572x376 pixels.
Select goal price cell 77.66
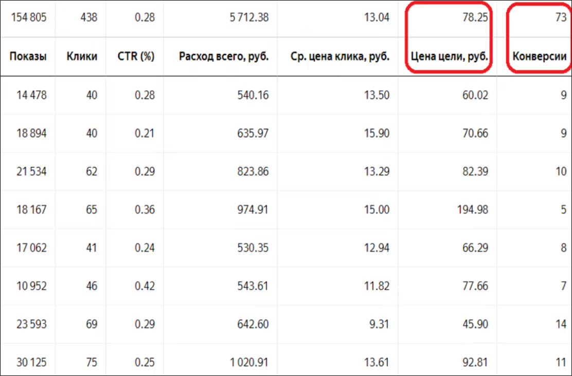pyautogui.click(x=475, y=286)
